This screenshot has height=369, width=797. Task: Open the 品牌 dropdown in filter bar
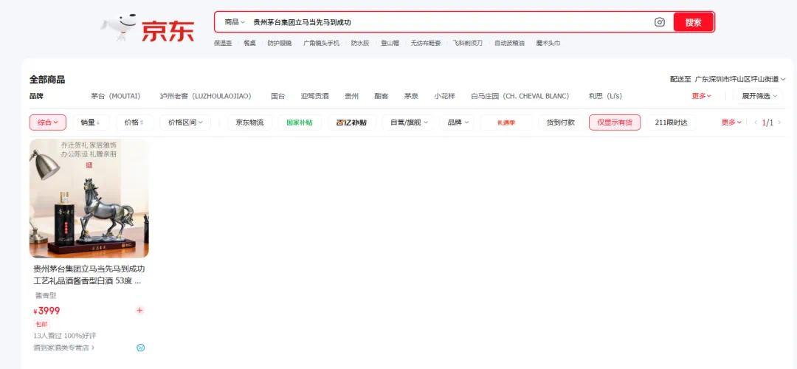(458, 123)
